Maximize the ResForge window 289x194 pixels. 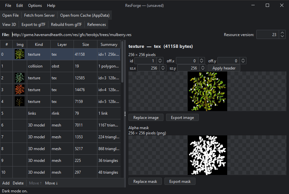coord(267,5)
